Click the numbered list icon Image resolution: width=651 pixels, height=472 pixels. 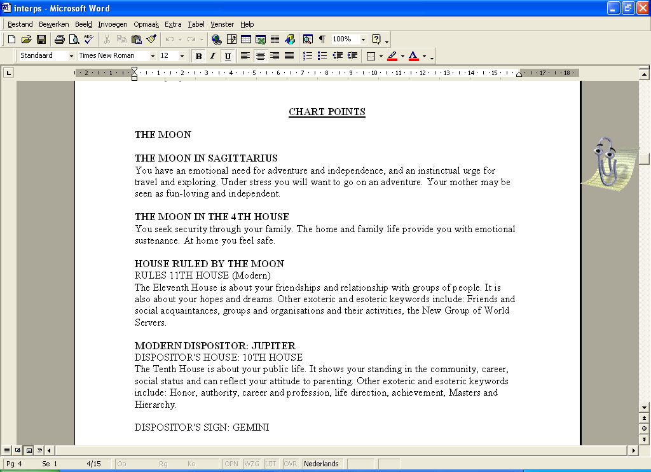308,56
